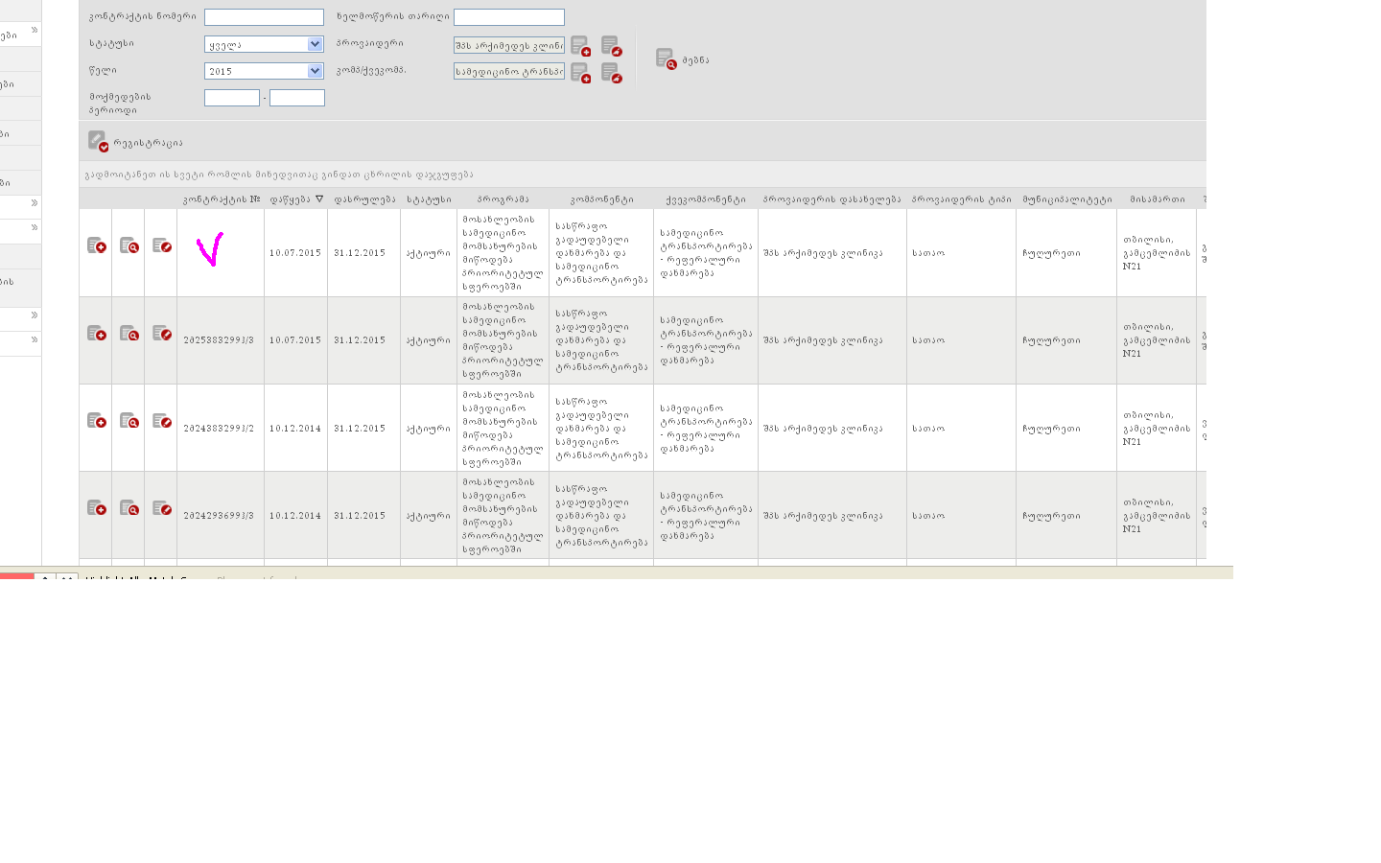Click the რეგისტრაცია registration icon
This screenshot has height=863, width=1381.
pyautogui.click(x=98, y=142)
